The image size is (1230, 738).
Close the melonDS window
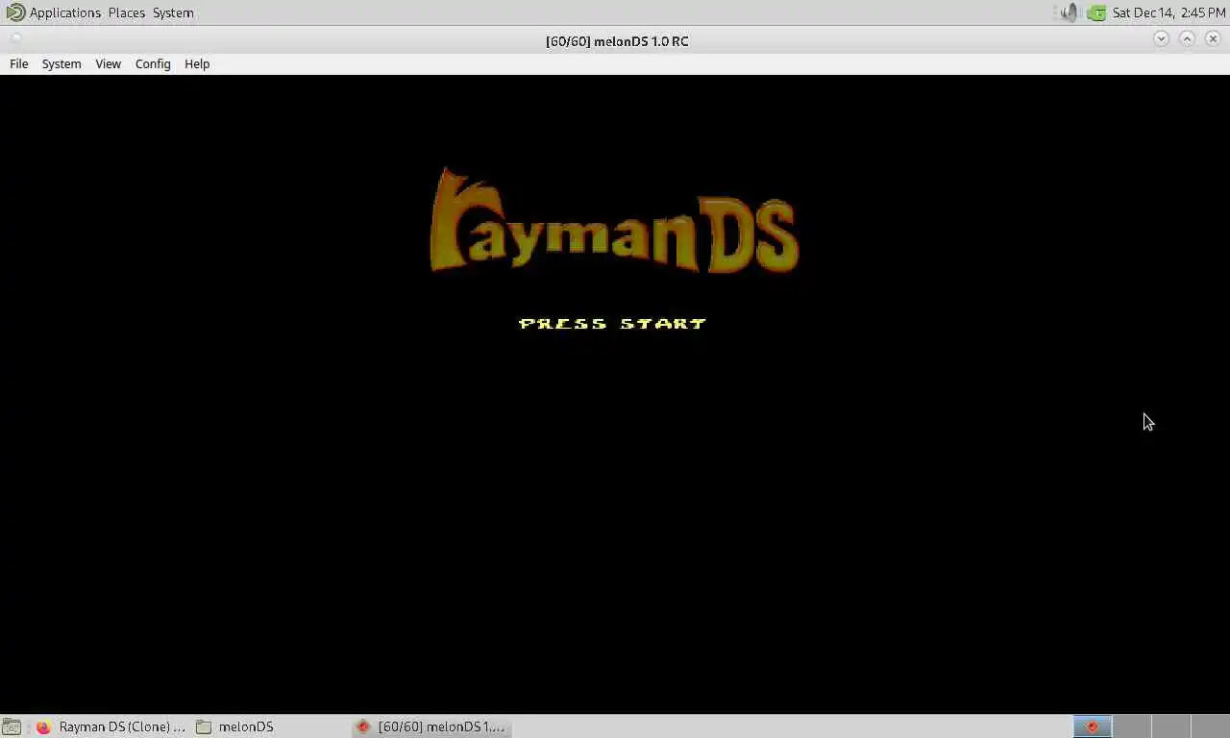(x=1213, y=38)
